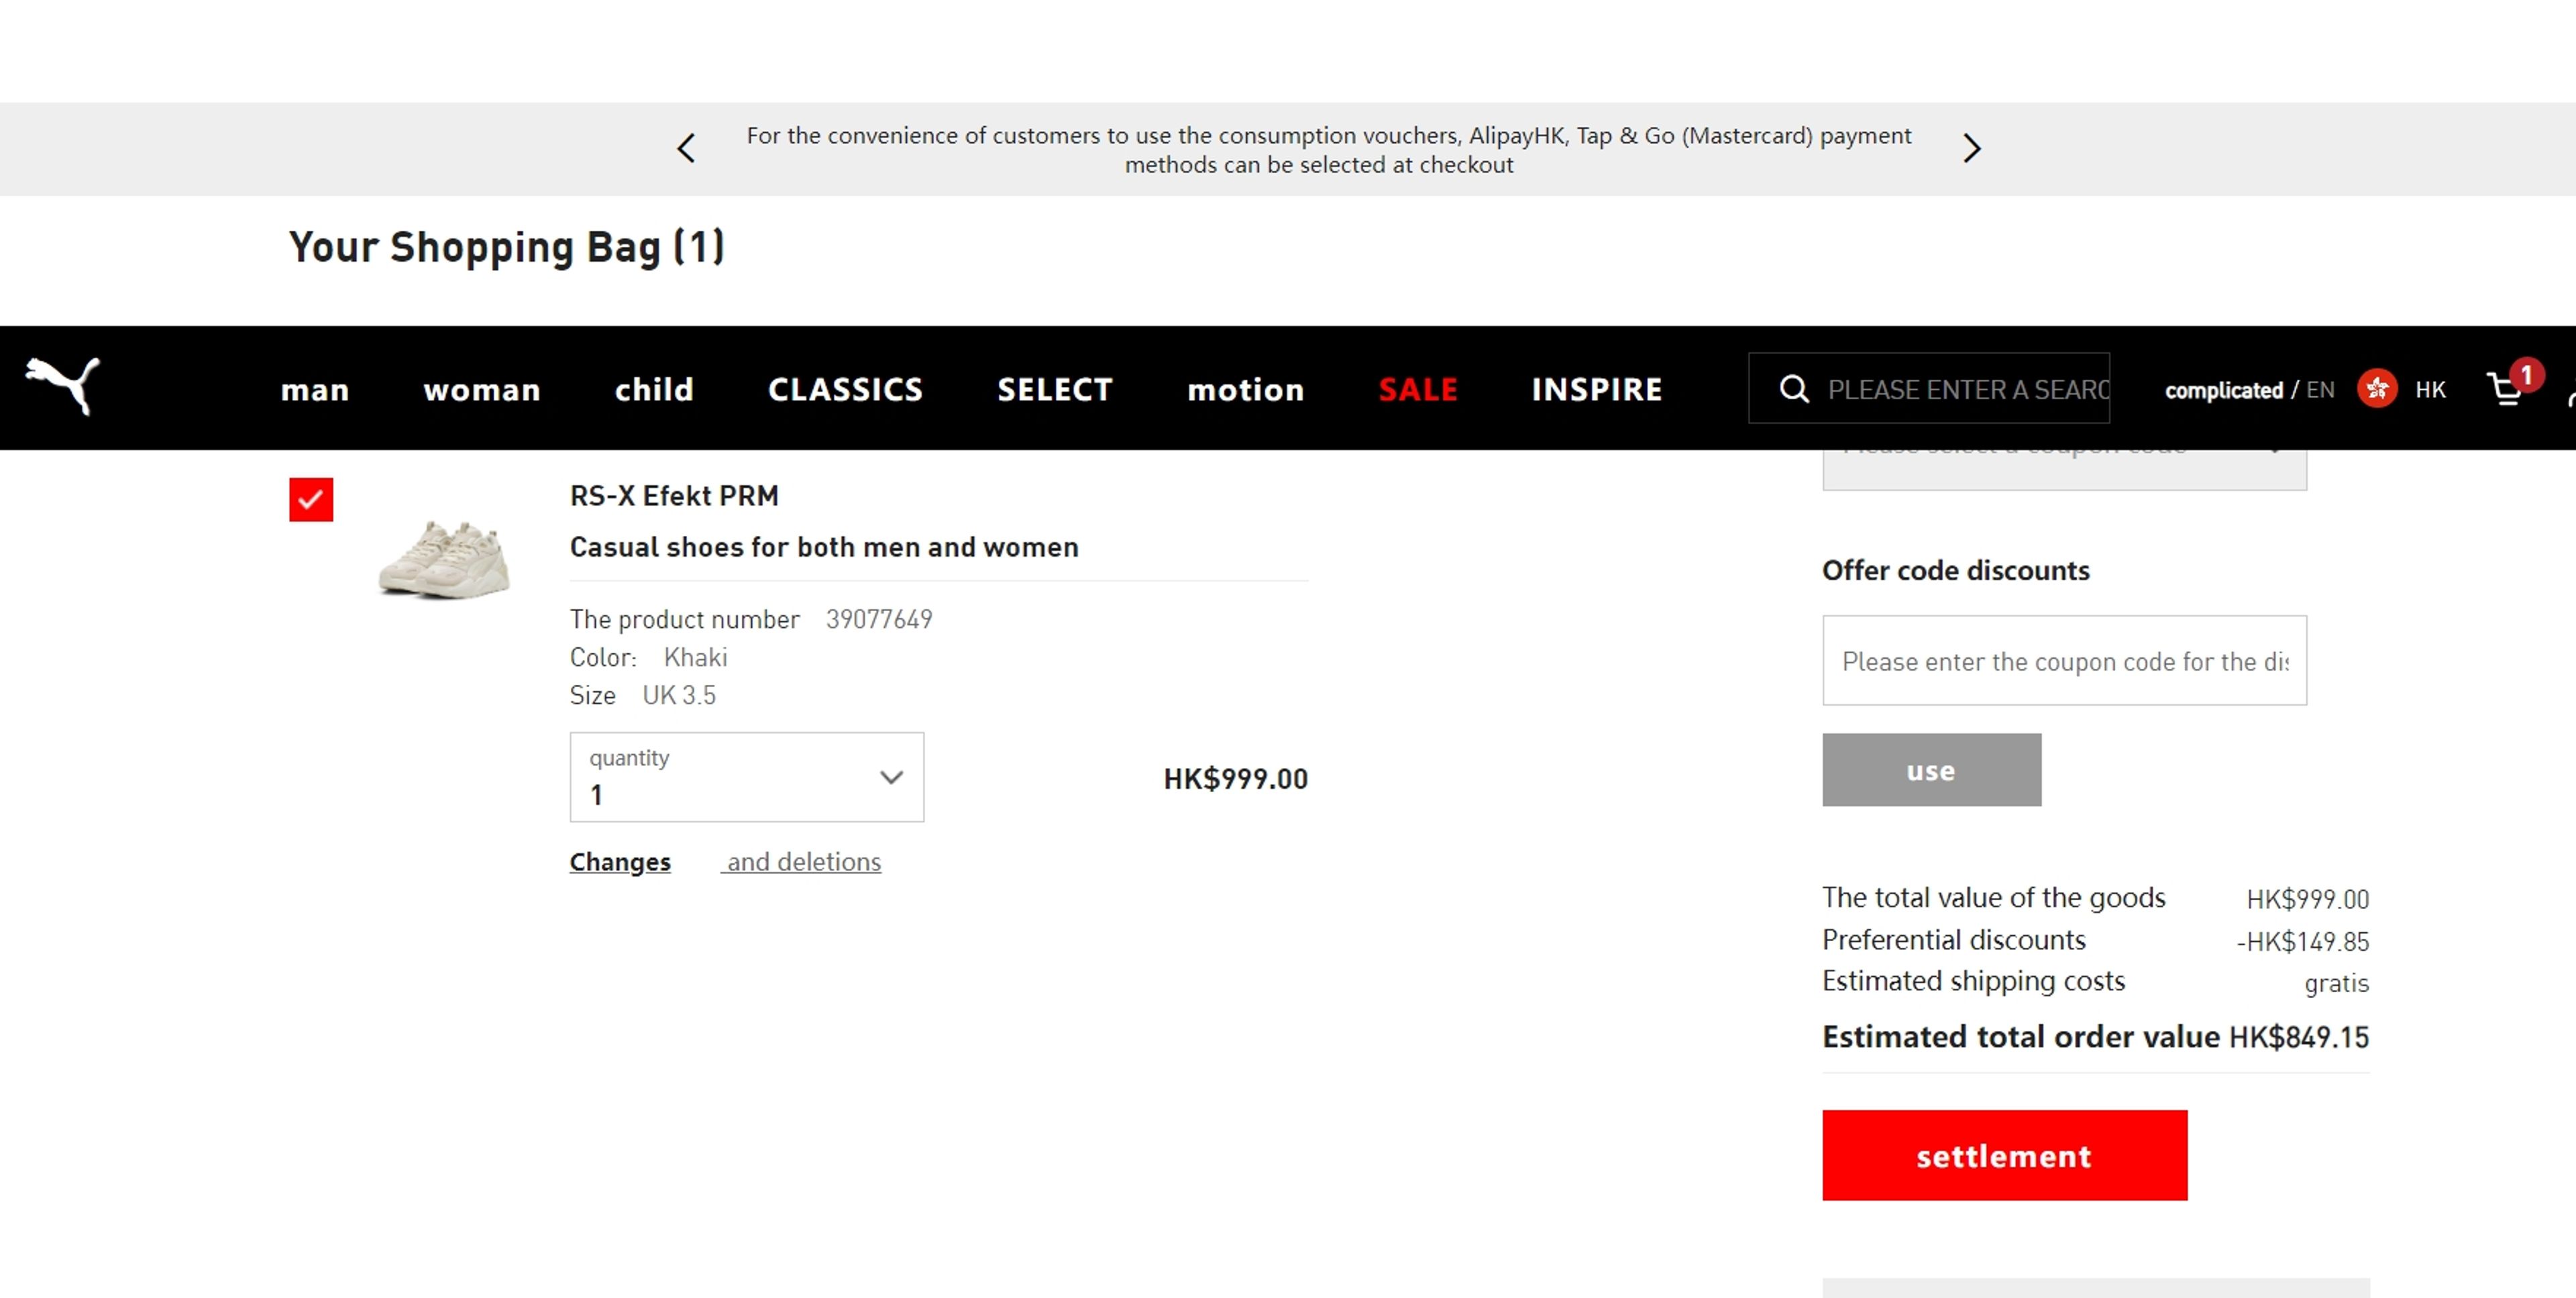2576x1298 pixels.
Task: Click the item price HK$999.00
Action: [x=1235, y=779]
